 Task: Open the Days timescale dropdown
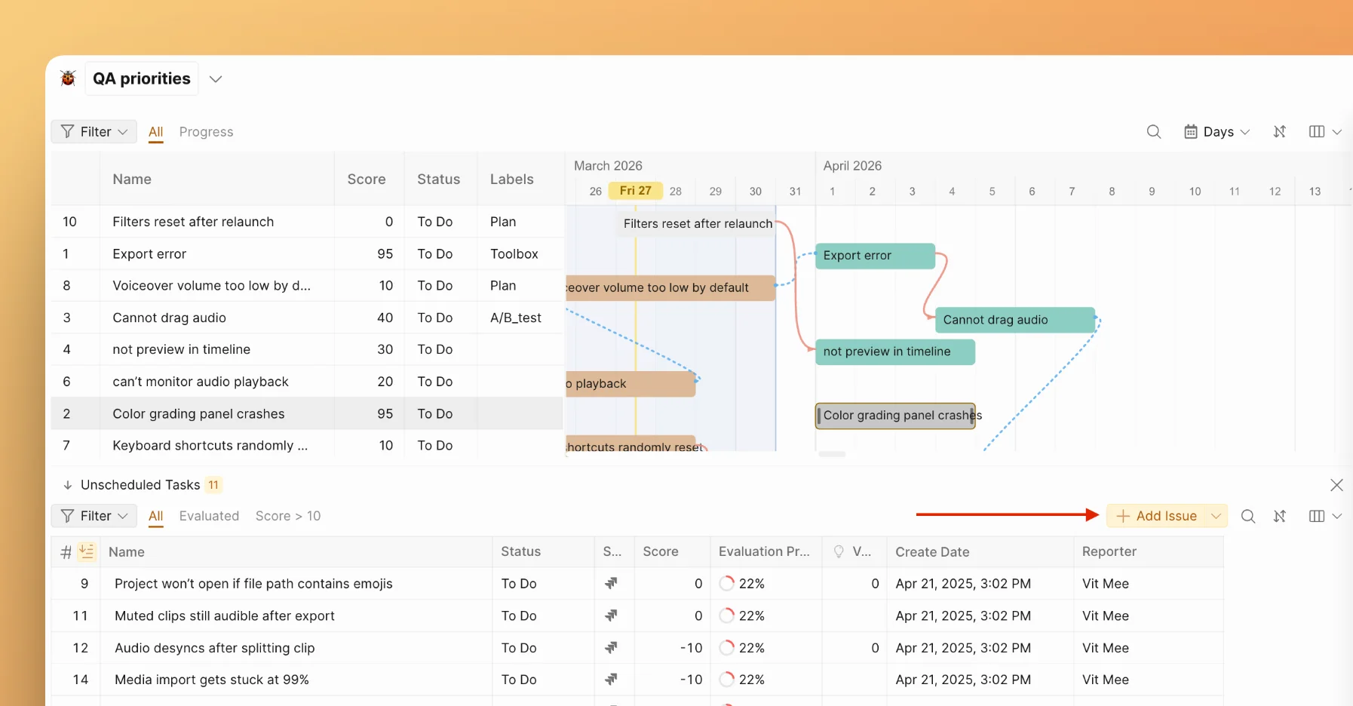point(1216,132)
